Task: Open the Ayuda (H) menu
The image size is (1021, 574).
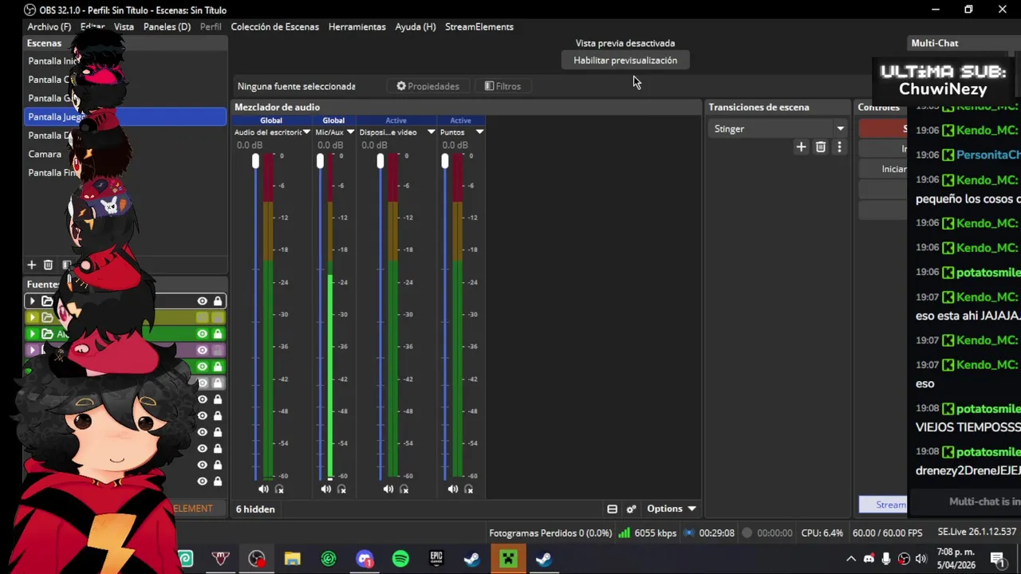Action: 415,26
